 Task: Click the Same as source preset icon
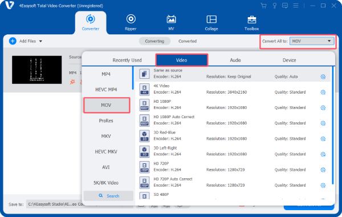144,74
